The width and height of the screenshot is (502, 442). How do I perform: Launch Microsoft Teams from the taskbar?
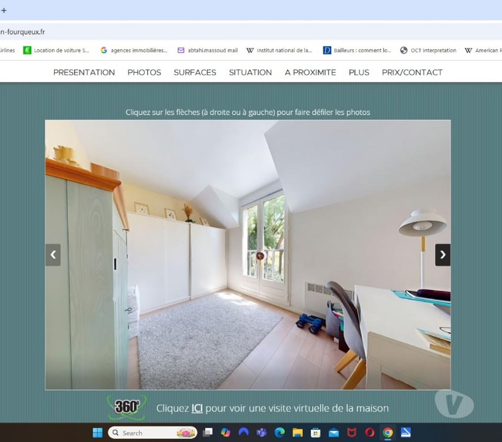point(261,433)
